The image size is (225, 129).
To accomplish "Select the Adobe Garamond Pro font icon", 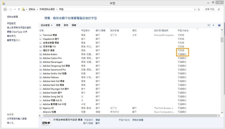I will click(41, 70).
